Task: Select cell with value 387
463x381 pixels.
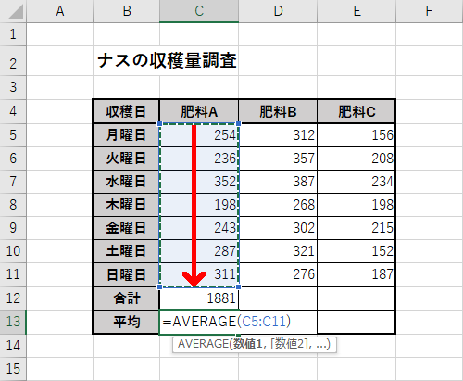Action: (278, 182)
